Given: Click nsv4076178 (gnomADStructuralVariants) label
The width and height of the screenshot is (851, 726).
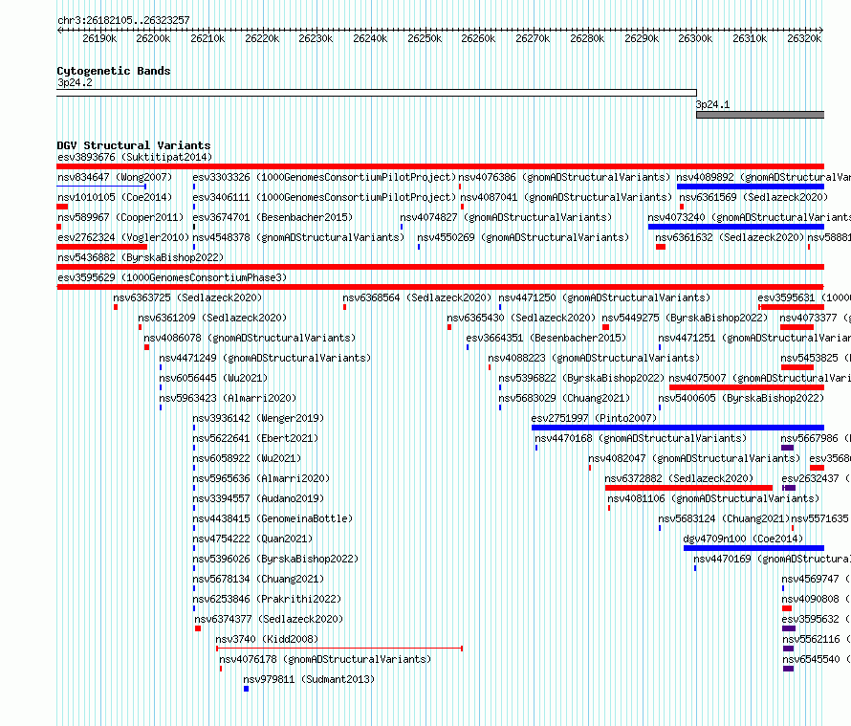Looking at the screenshot, I should click(x=325, y=660).
